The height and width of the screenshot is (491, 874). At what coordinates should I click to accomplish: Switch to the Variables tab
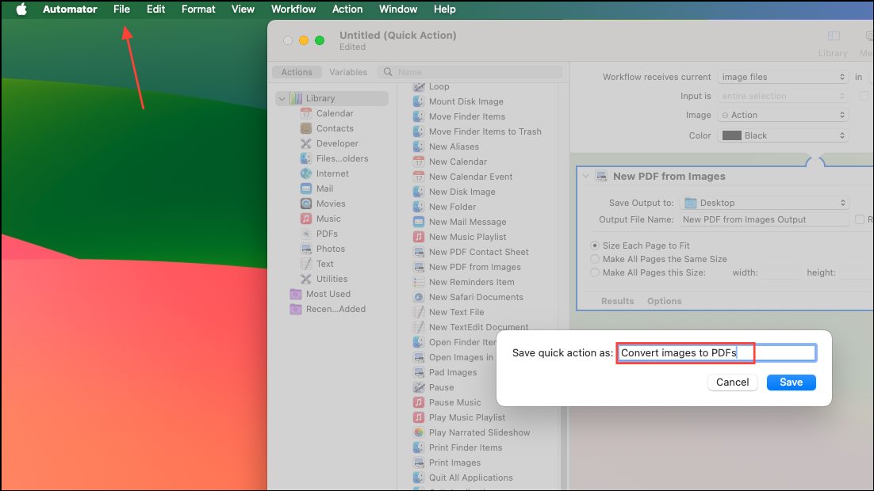(348, 72)
